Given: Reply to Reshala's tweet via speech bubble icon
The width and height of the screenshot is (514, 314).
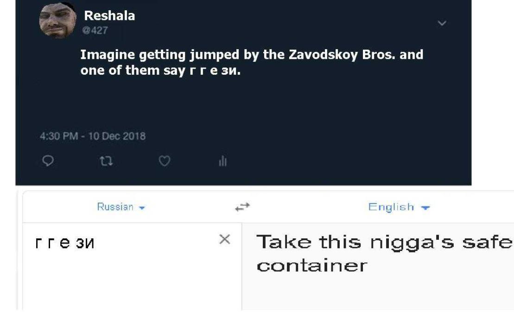Looking at the screenshot, I should tap(48, 161).
